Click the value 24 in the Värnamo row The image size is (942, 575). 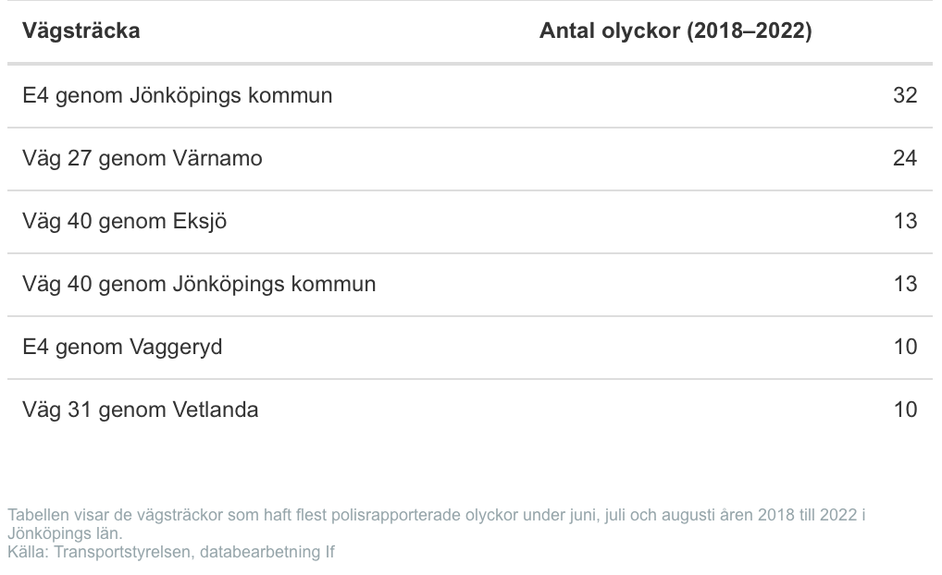pyautogui.click(x=904, y=158)
